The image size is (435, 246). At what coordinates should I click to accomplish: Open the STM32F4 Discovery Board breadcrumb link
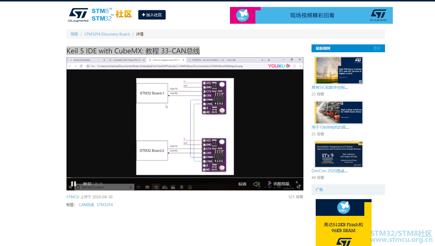pos(107,34)
